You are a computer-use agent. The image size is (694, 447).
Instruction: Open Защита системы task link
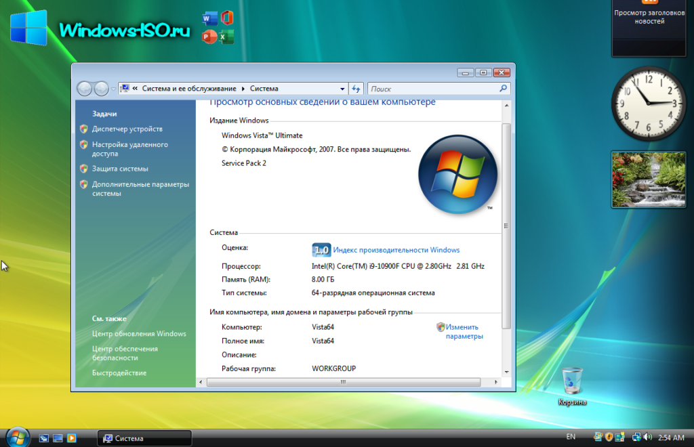pyautogui.click(x=120, y=169)
